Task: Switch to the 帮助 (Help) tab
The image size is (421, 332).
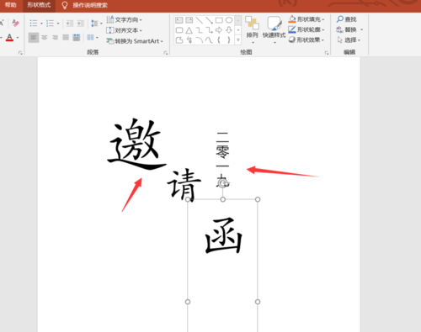Action: tap(10, 5)
